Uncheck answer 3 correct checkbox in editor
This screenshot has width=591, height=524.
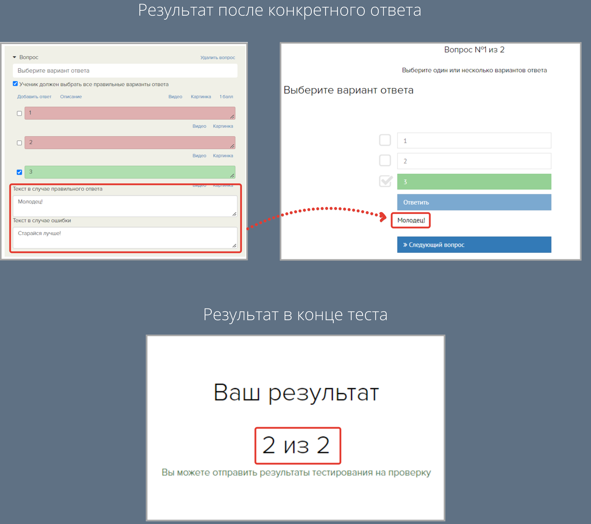point(20,172)
